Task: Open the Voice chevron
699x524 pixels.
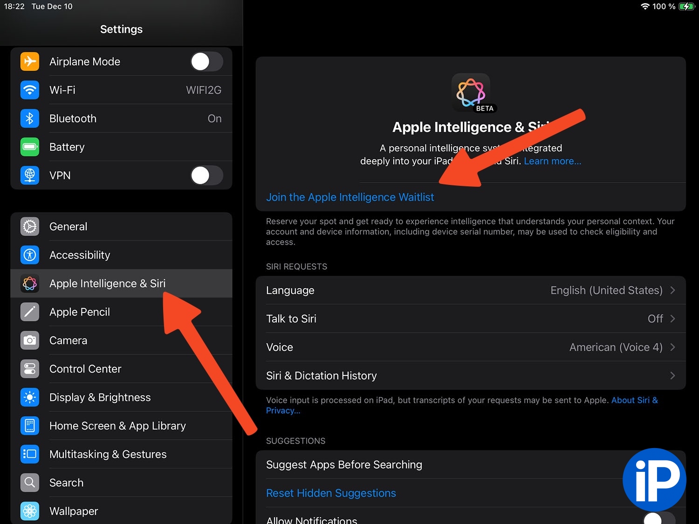Action: coord(672,347)
